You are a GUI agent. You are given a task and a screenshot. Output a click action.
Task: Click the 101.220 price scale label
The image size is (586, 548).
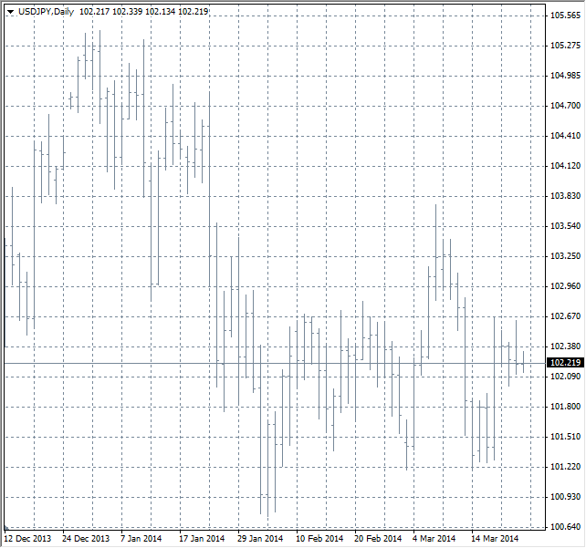(x=566, y=467)
